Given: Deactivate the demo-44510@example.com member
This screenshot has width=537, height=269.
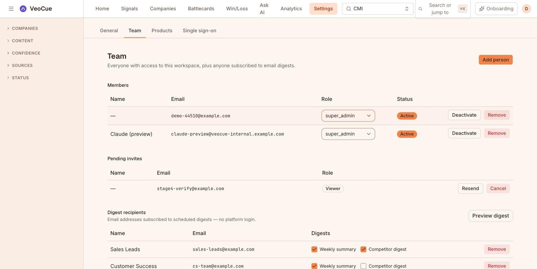Looking at the screenshot, I should point(464,115).
